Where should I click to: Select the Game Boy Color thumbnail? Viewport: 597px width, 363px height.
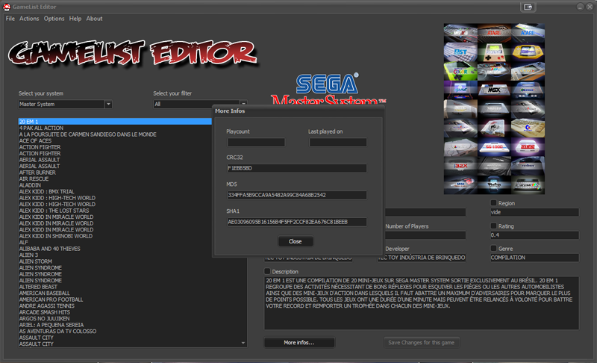click(x=460, y=71)
